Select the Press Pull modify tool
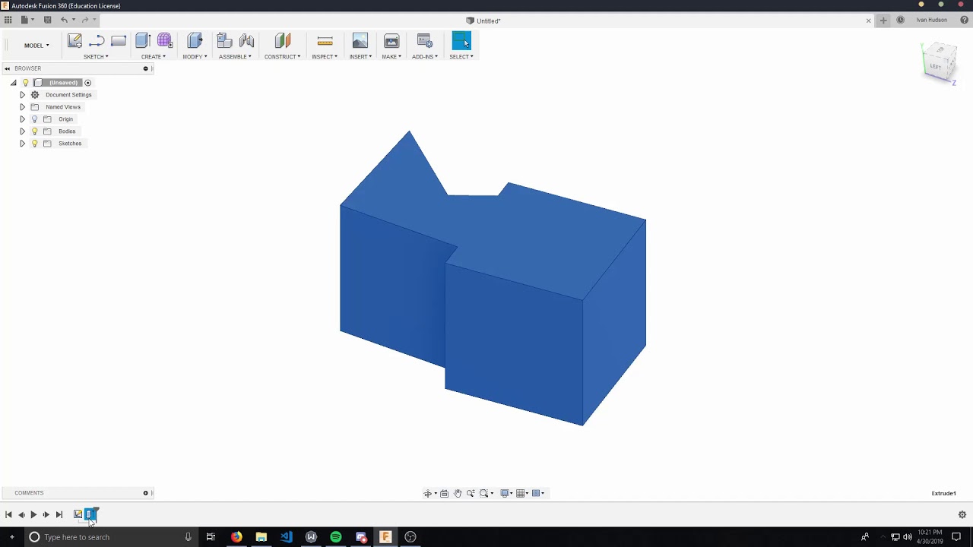The width and height of the screenshot is (973, 547). click(x=195, y=41)
